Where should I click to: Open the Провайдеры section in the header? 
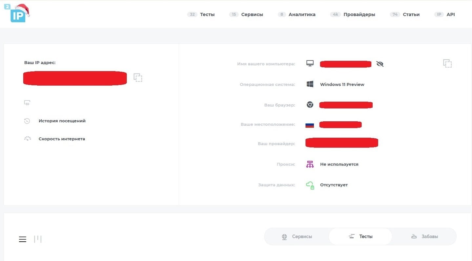359,14
